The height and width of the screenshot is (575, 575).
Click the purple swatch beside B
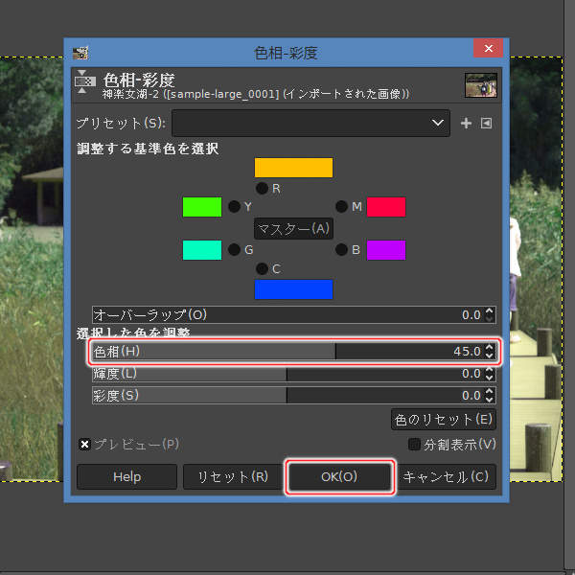tap(386, 250)
